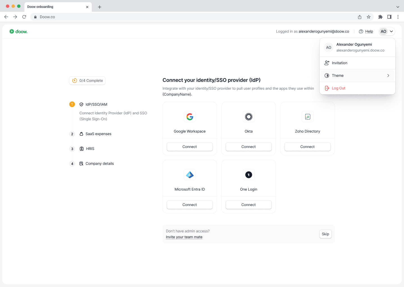Click the Microsoft Entra ID logo icon
This screenshot has width=404, height=287.
(190, 175)
